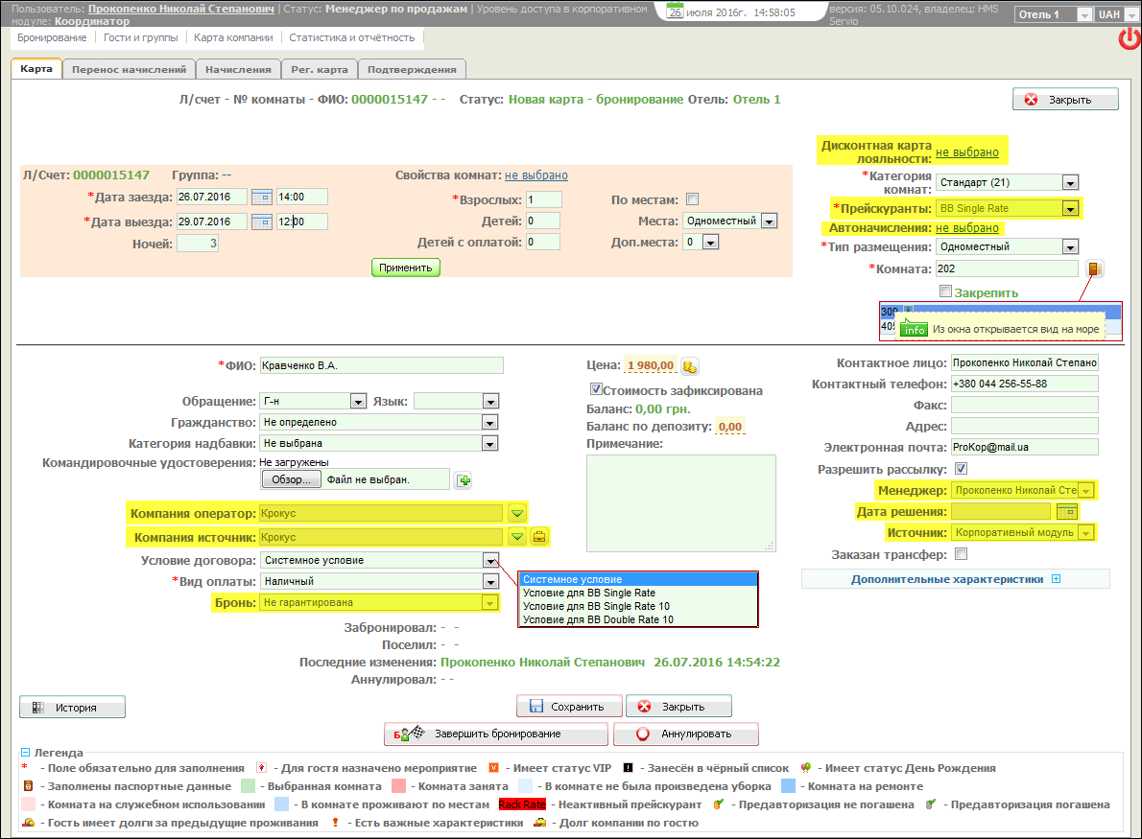The image size is (1142, 839).
Task: Click the room selection door icon
Action: tap(1093, 269)
